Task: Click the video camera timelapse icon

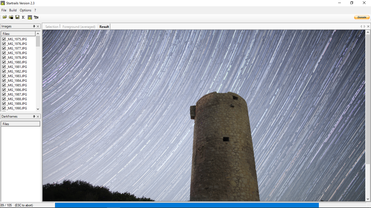Action: 36,17
